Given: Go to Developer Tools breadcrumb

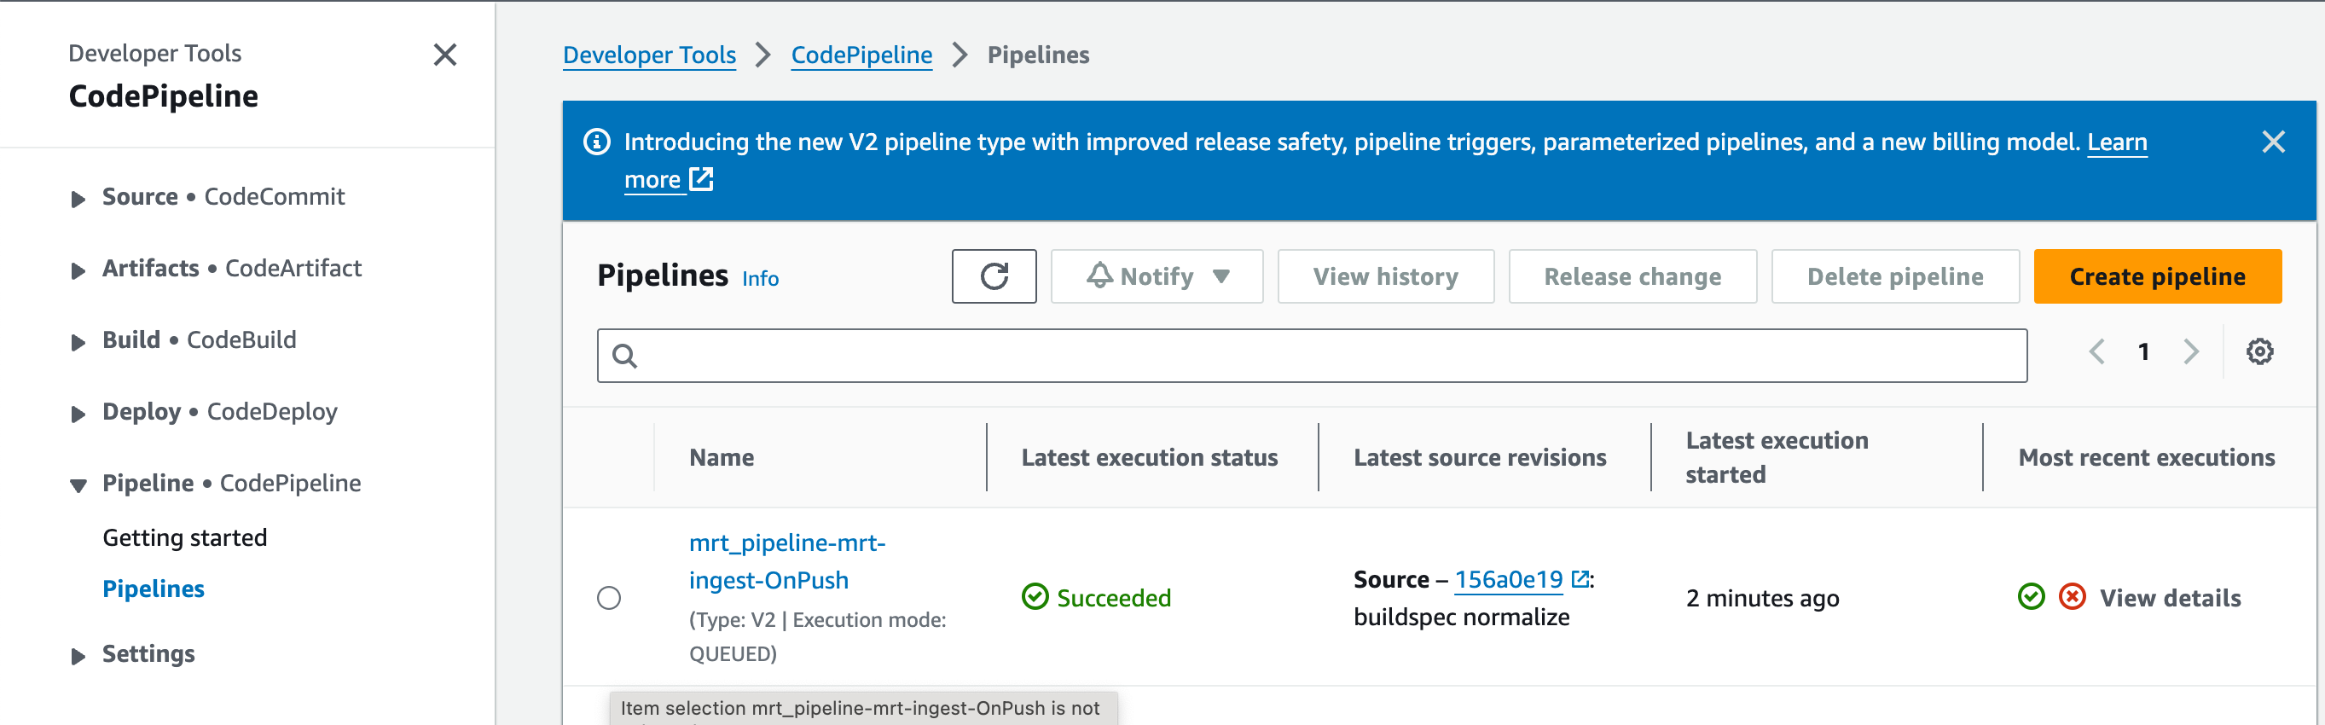Looking at the screenshot, I should pyautogui.click(x=649, y=55).
